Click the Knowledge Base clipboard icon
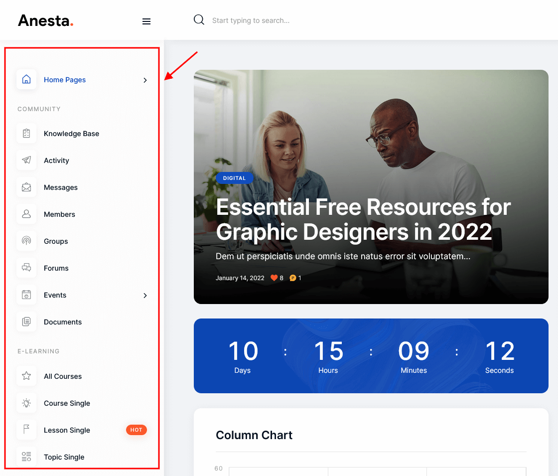 [26, 134]
